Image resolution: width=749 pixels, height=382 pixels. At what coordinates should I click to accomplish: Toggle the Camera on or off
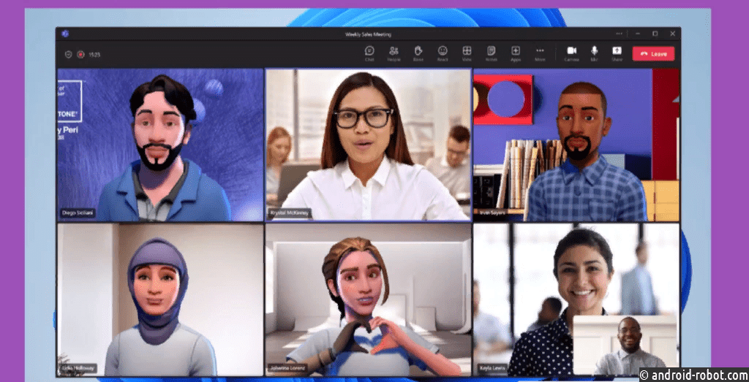[x=571, y=53]
